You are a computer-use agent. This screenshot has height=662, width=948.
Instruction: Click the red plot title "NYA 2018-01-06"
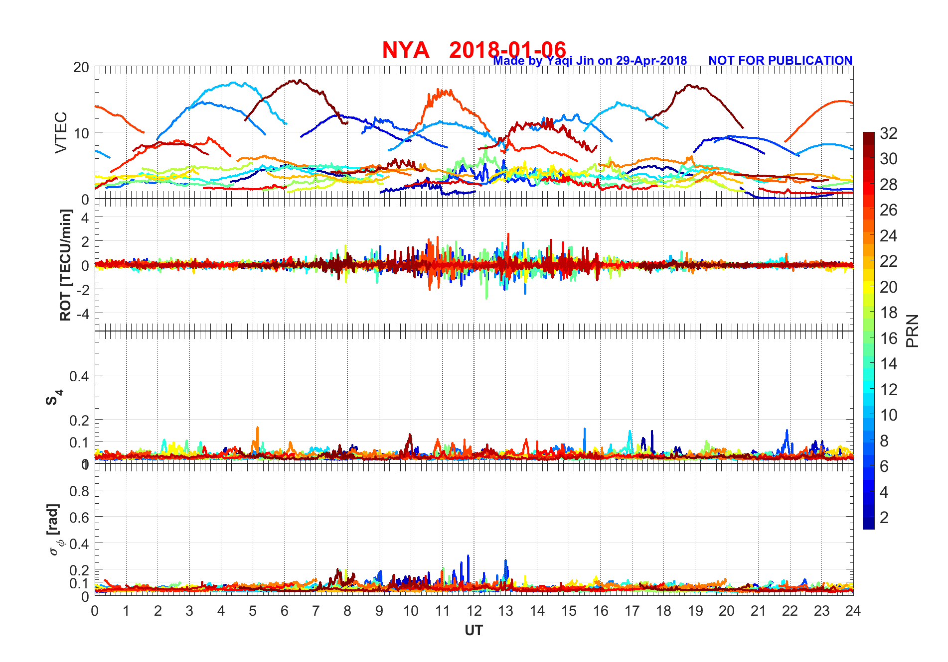[x=474, y=50]
